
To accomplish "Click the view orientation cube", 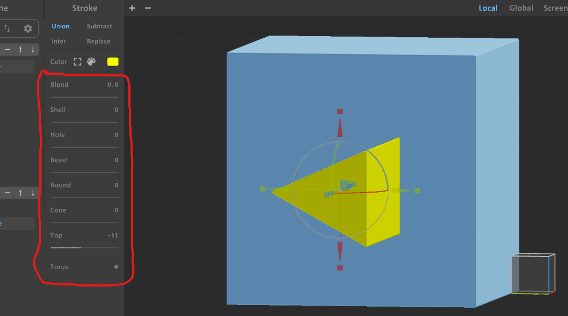I will [x=533, y=274].
